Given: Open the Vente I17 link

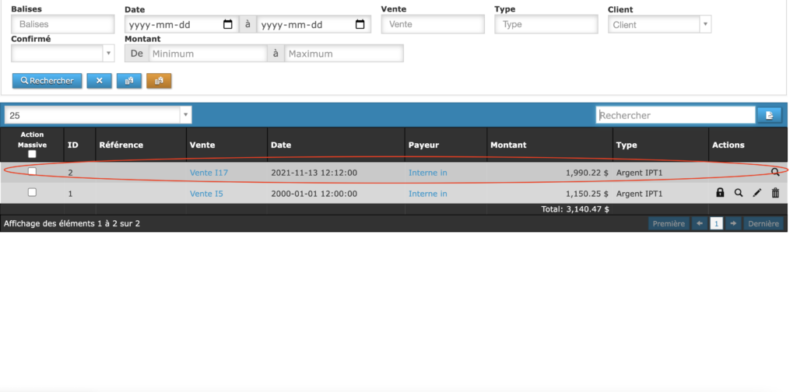Looking at the screenshot, I should [x=209, y=173].
